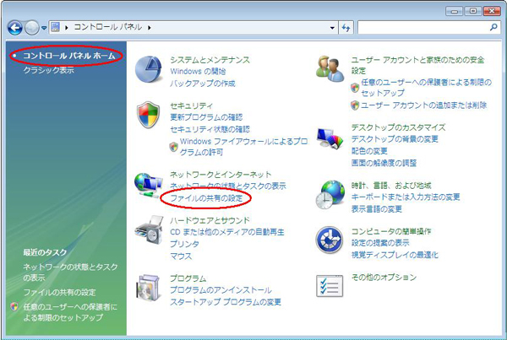The height and width of the screenshot is (340, 507).
Task: Open Windows ファイアウォールによるプログラムの許可 link
Action: (243, 147)
